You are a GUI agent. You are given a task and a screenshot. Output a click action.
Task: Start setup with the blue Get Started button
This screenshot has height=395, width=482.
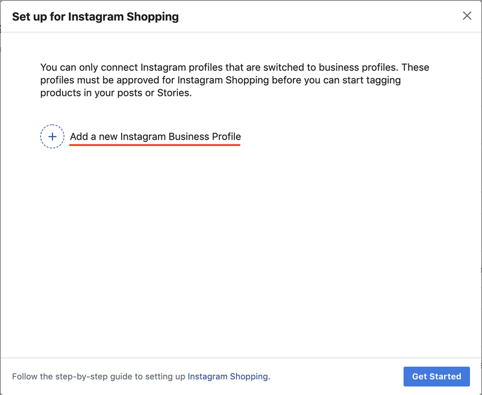436,376
